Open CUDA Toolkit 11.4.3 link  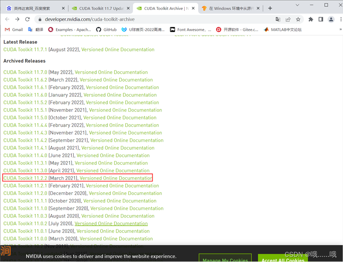coord(25,133)
